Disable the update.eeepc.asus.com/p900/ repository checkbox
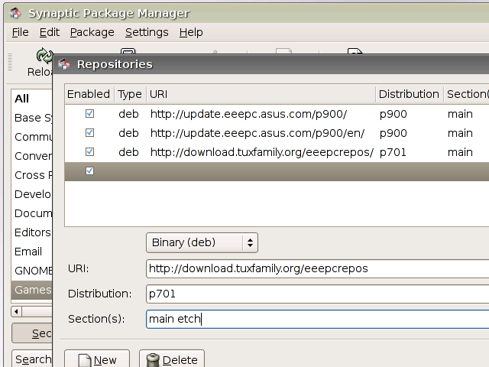This screenshot has height=367, width=489. [x=90, y=114]
